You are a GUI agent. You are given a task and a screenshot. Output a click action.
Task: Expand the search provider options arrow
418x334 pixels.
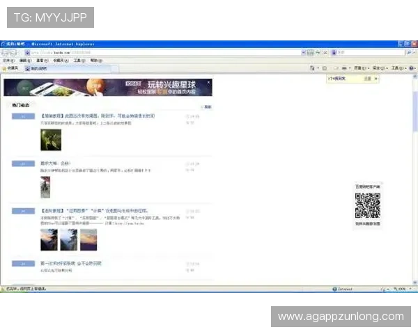(414, 53)
